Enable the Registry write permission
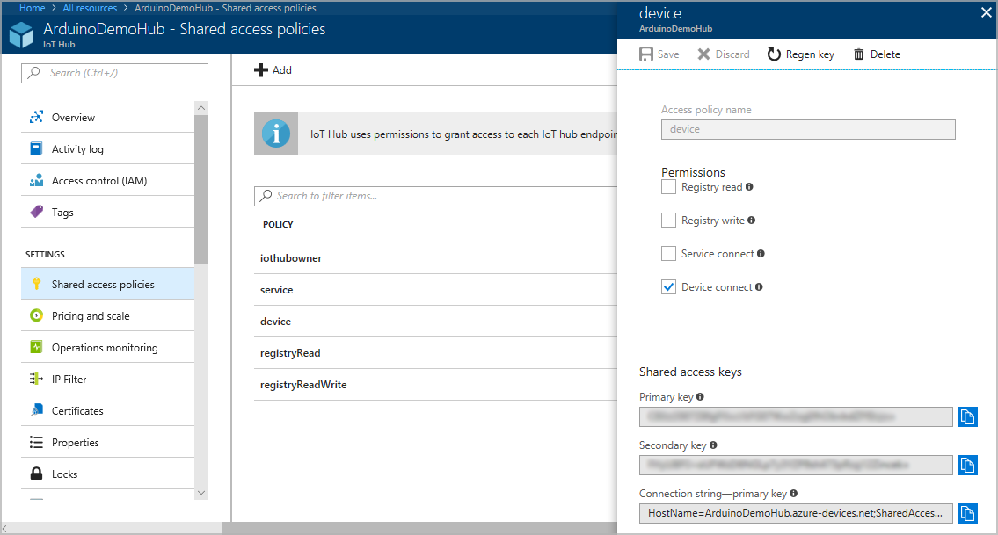Image resolution: width=998 pixels, height=535 pixels. 668,221
